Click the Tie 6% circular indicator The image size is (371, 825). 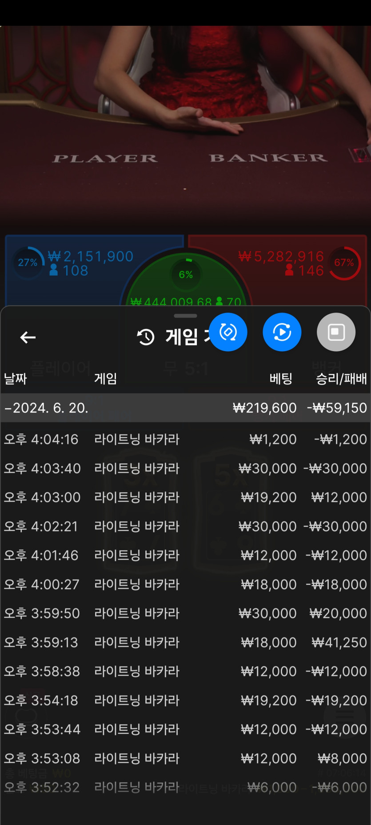pyautogui.click(x=186, y=274)
